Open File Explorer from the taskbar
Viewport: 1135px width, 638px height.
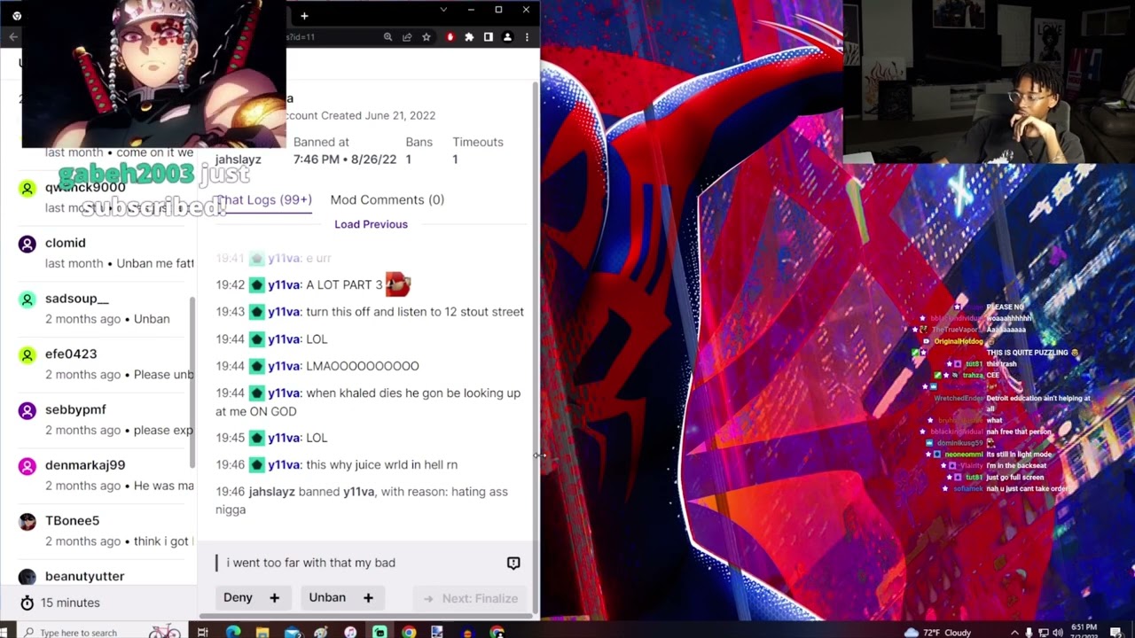(262, 632)
